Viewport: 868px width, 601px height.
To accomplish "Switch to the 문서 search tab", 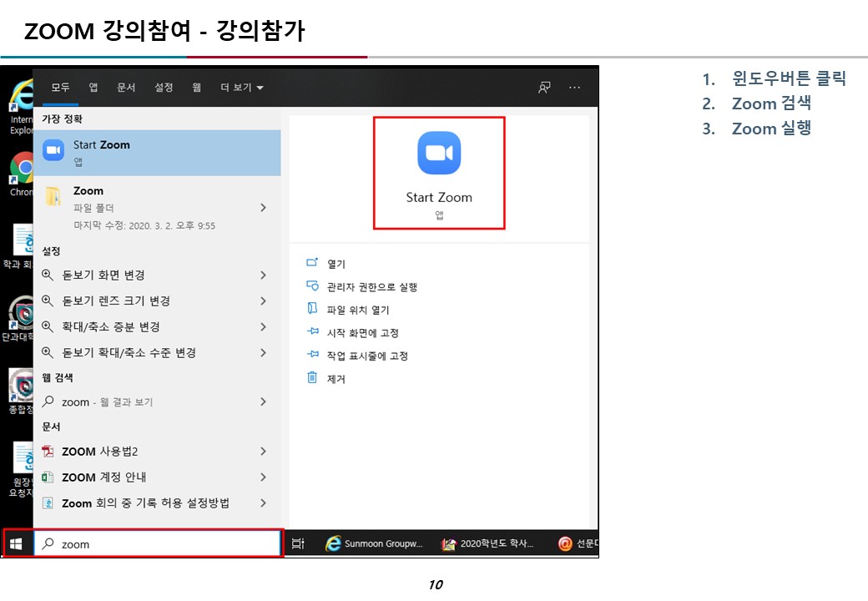I will 126,88.
